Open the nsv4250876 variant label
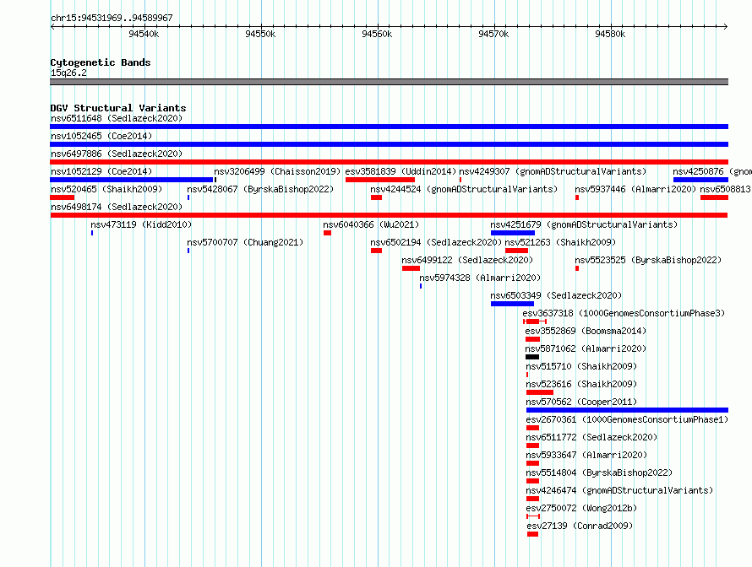The image size is (752, 567). click(711, 171)
